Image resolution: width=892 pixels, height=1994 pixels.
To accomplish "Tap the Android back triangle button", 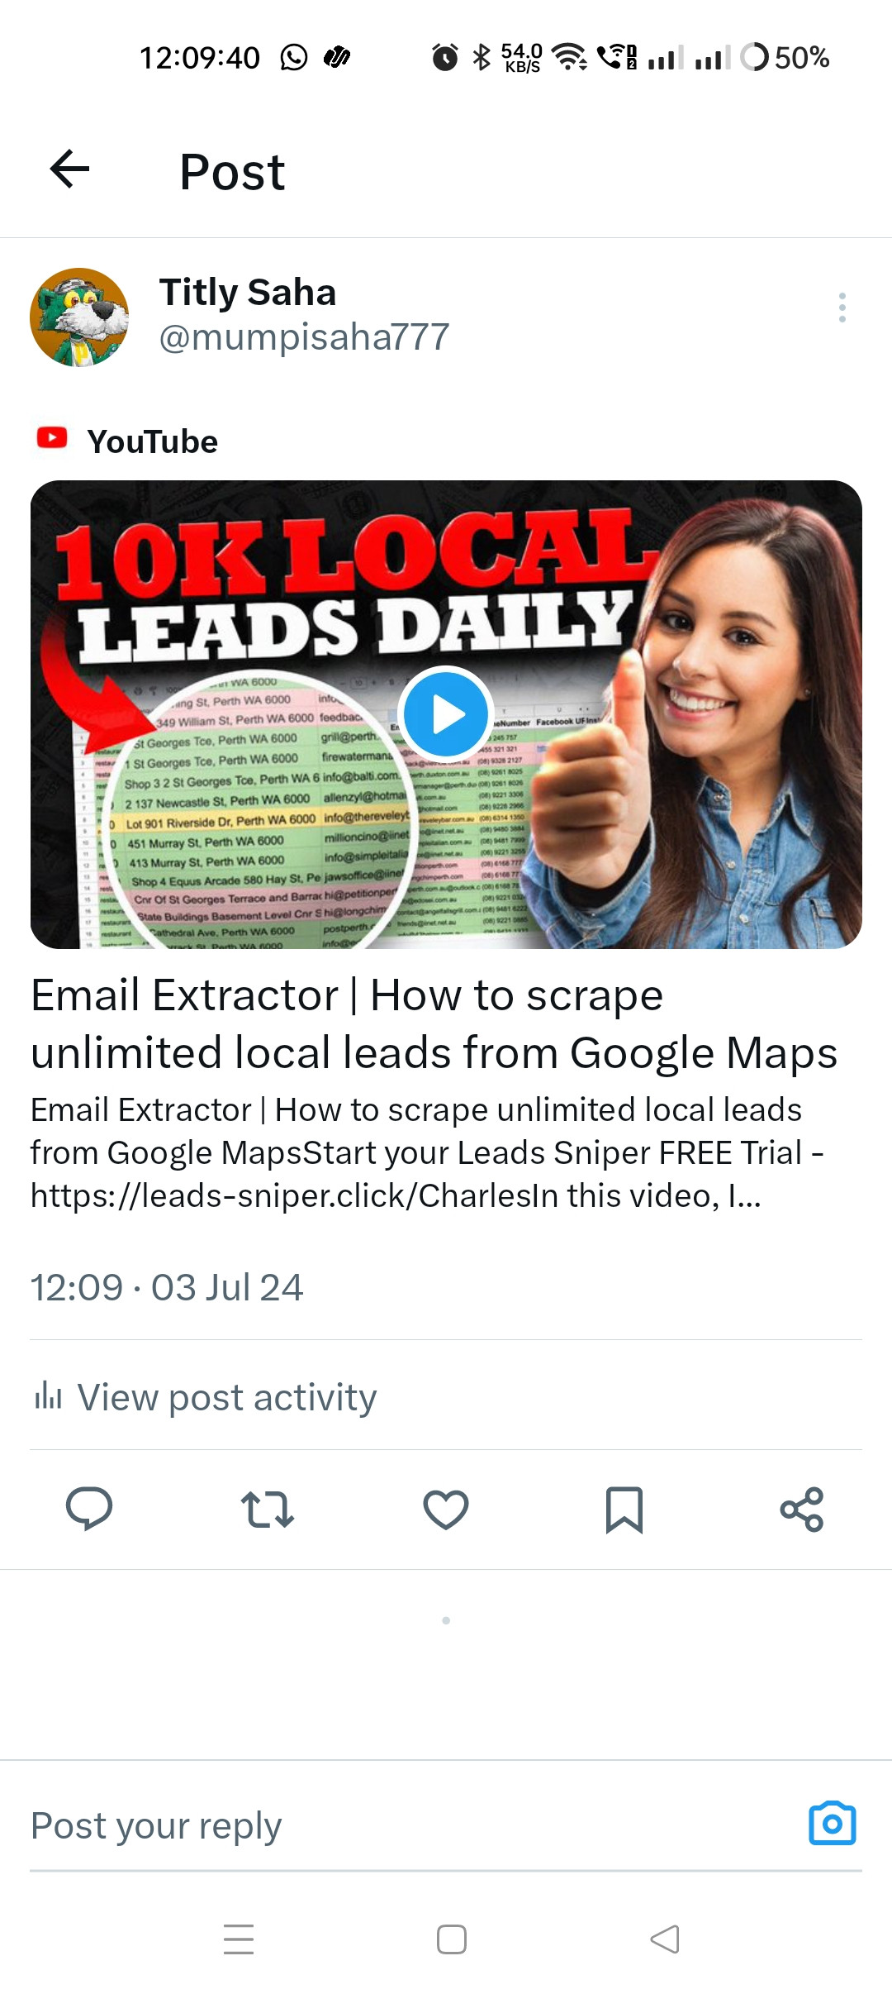I will (x=665, y=1939).
